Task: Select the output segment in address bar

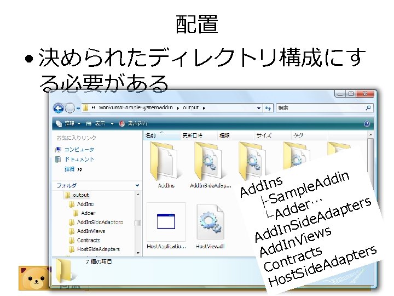Action: click(x=191, y=108)
